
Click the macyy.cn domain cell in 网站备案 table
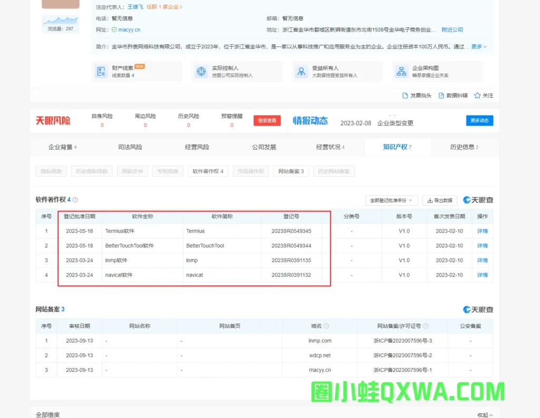[320, 370]
